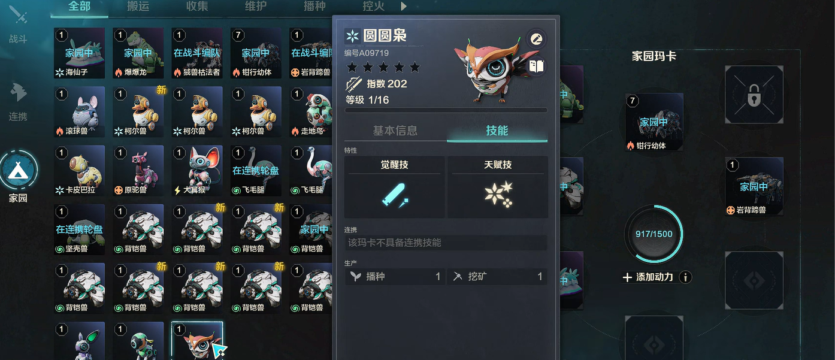Switch to the 基本信息 tab
Viewport: 835px width, 360px height.
click(395, 131)
